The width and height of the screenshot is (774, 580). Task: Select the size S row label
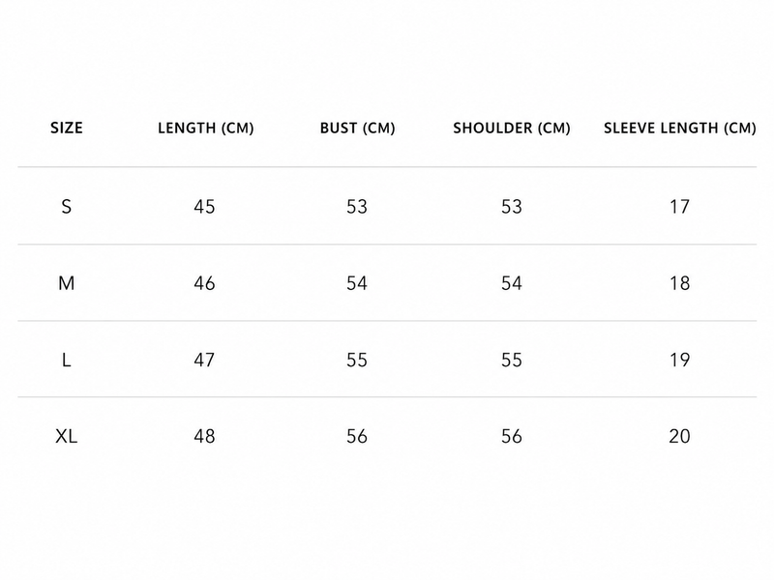point(66,207)
